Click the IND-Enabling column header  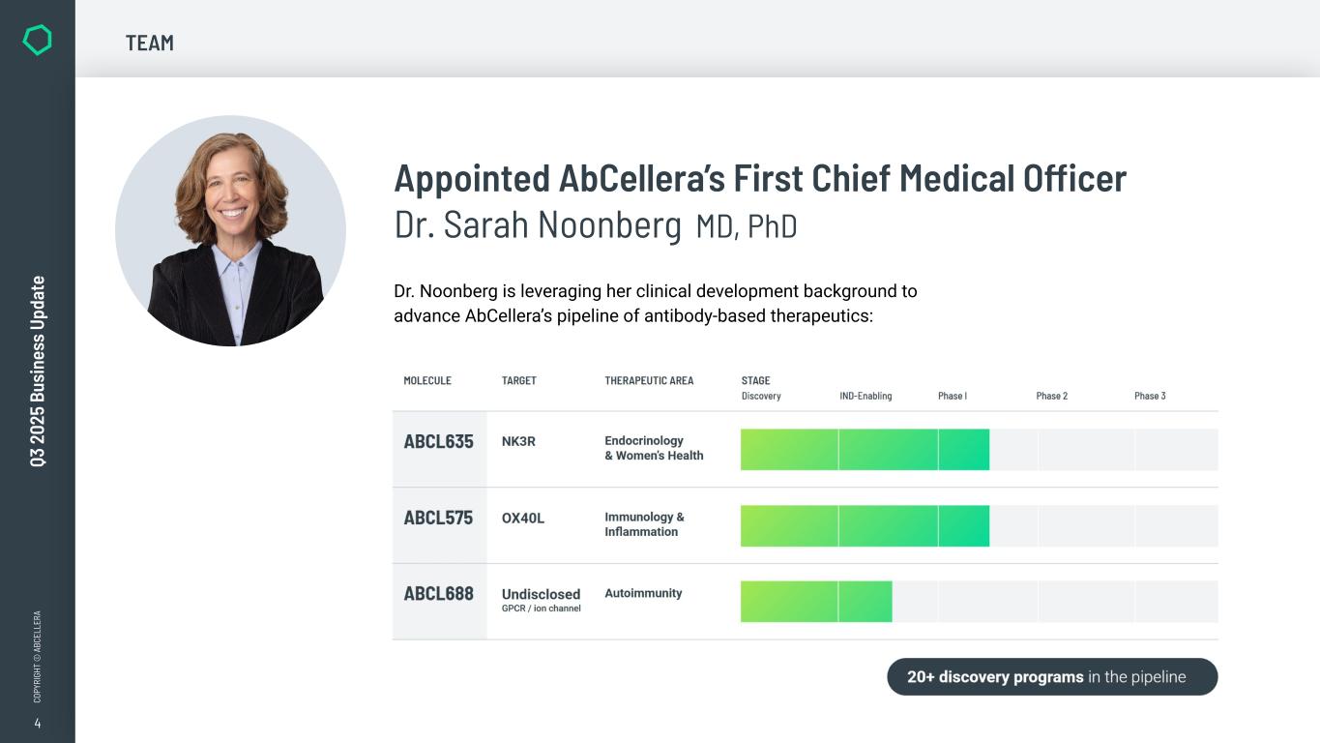pyautogui.click(x=865, y=396)
